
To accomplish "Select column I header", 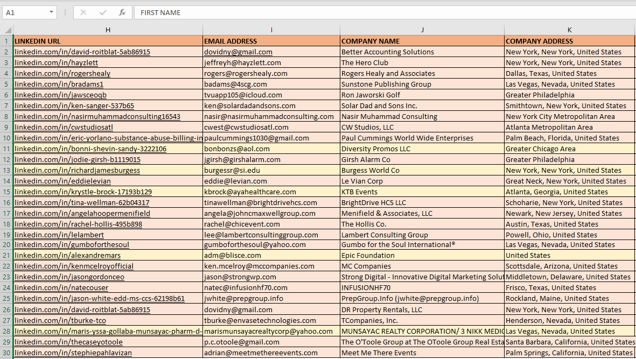I will (x=271, y=30).
